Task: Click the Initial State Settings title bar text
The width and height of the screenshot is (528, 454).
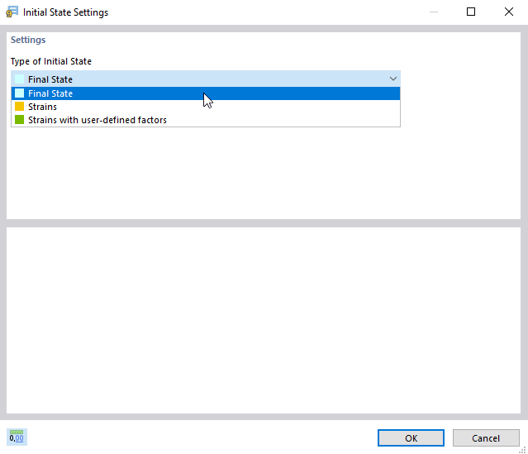Action: 65,12
